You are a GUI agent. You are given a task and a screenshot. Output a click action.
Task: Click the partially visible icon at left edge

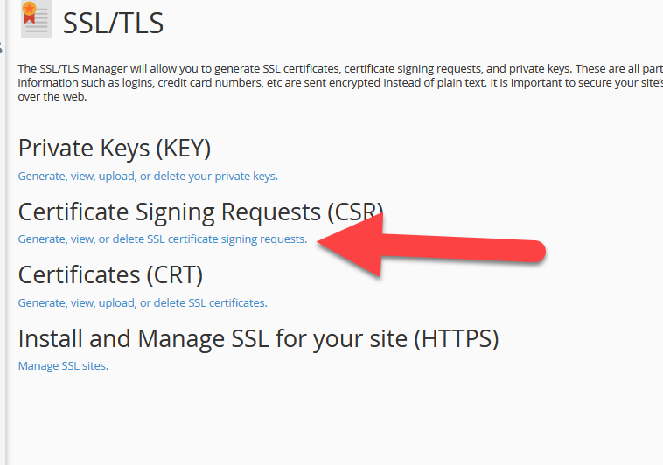pos(1,47)
